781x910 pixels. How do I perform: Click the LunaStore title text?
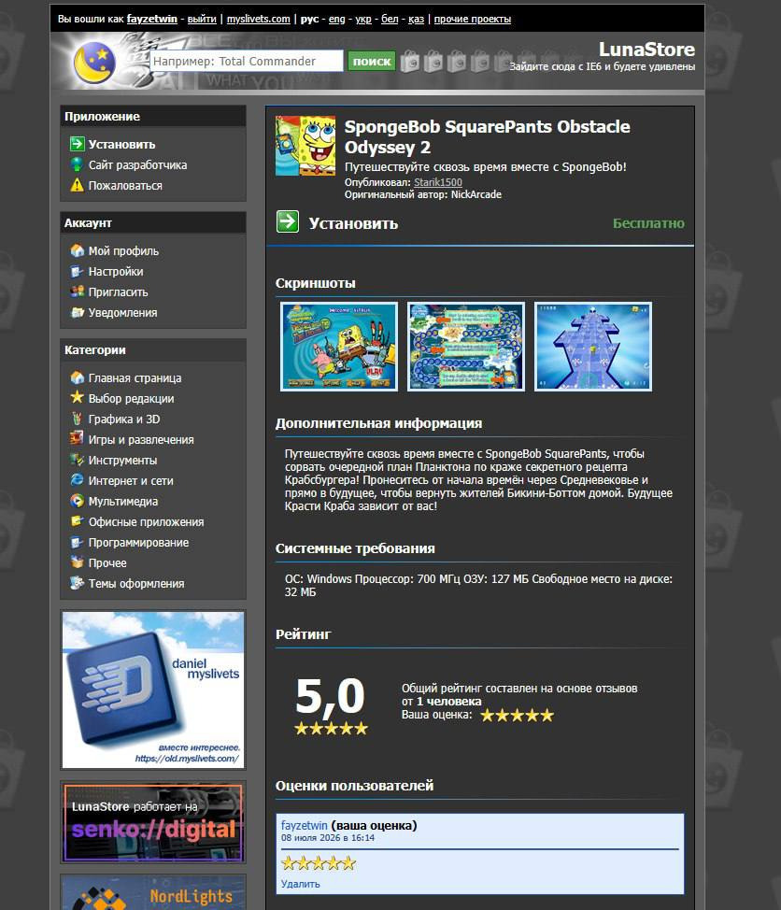pos(647,50)
